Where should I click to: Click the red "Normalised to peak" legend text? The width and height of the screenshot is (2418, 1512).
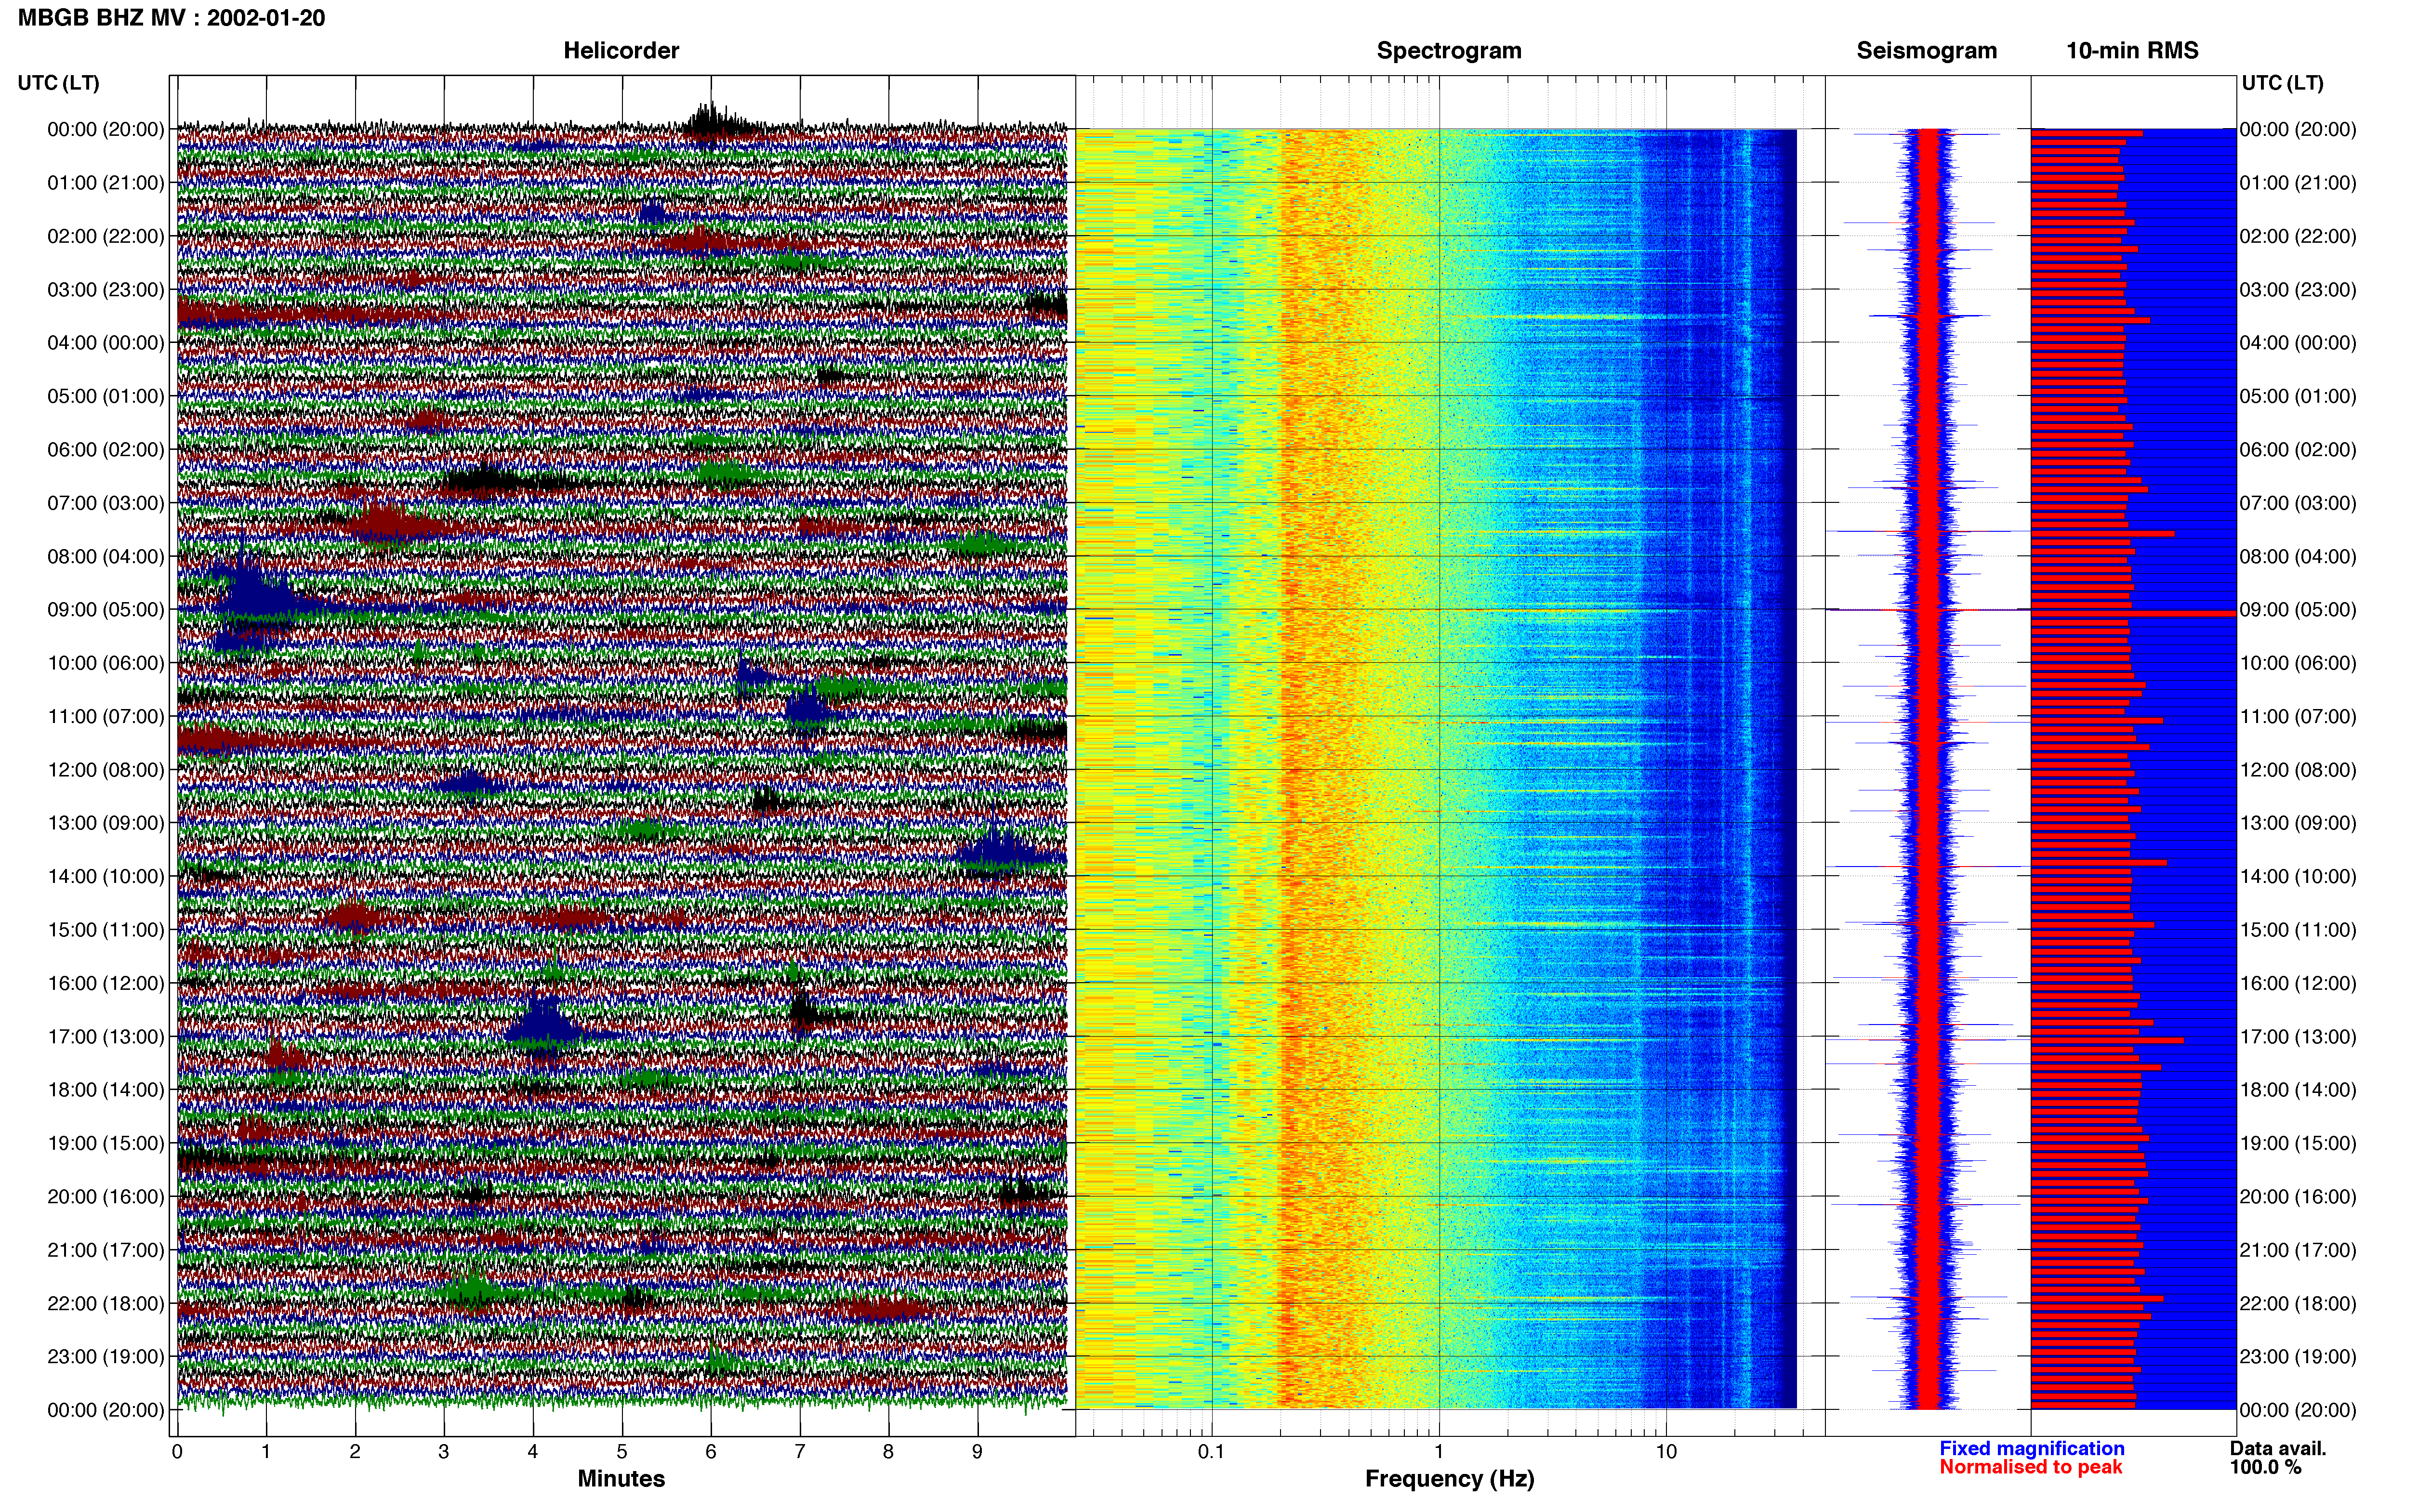(2030, 1467)
